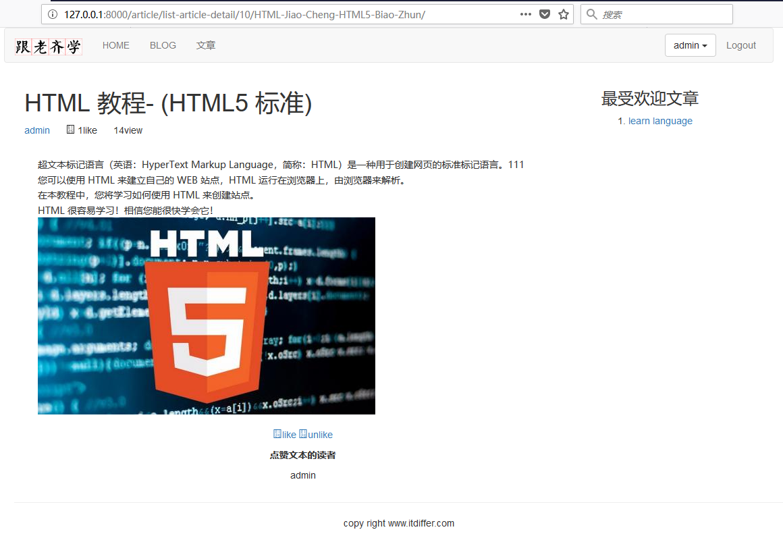Click the site info icon in address bar
Image resolution: width=783 pixels, height=538 pixels.
pyautogui.click(x=53, y=14)
